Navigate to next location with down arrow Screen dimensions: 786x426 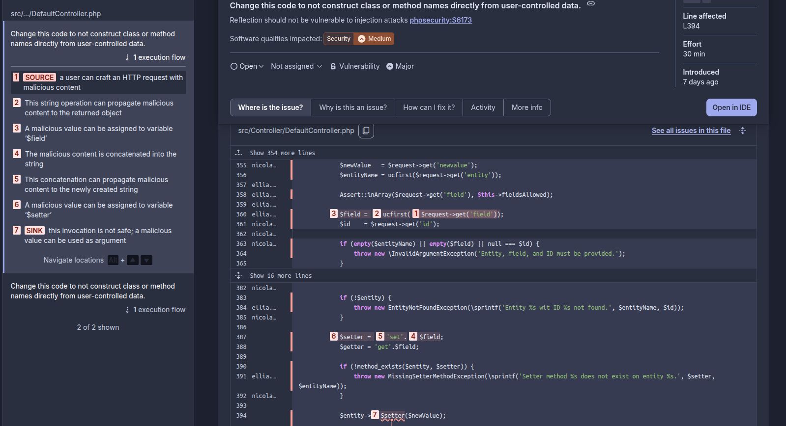(146, 260)
